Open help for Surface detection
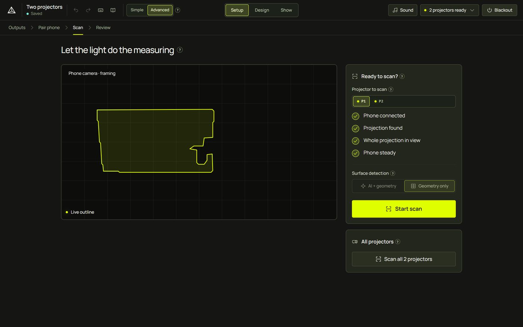 click(393, 173)
